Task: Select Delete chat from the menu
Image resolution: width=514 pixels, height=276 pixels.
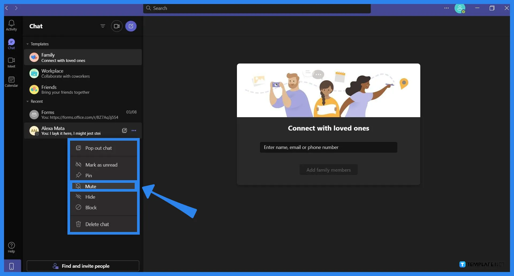Action: pyautogui.click(x=97, y=224)
